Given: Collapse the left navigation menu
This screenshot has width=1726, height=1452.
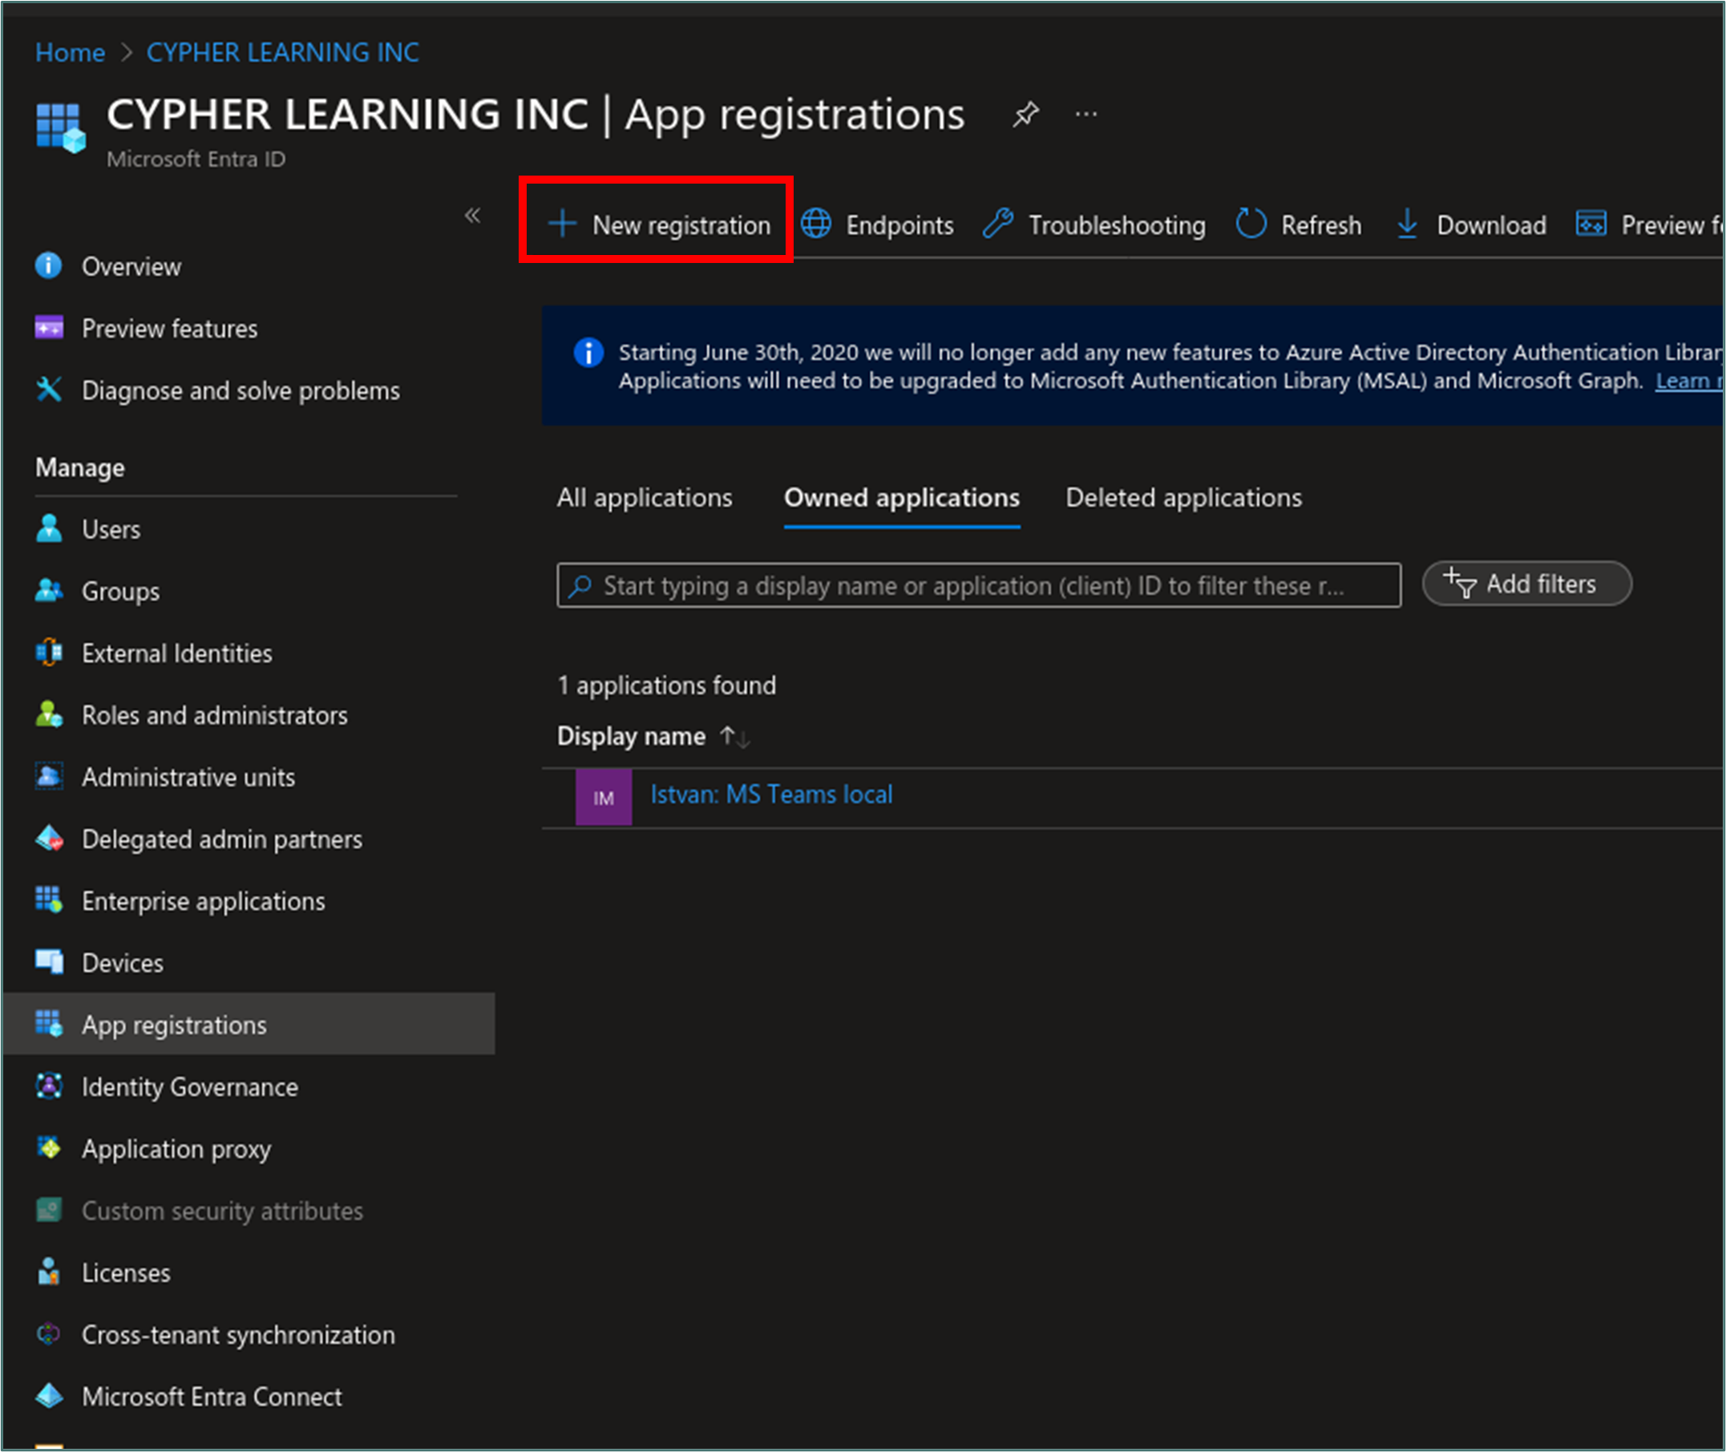Looking at the screenshot, I should (472, 216).
